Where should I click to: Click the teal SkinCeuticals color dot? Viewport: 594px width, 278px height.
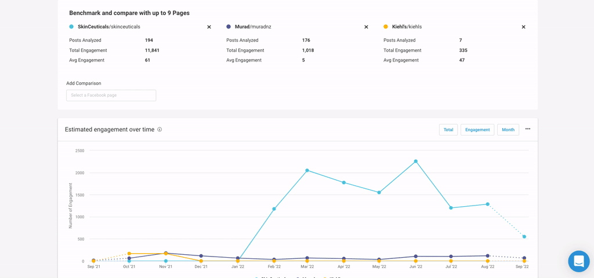click(71, 27)
